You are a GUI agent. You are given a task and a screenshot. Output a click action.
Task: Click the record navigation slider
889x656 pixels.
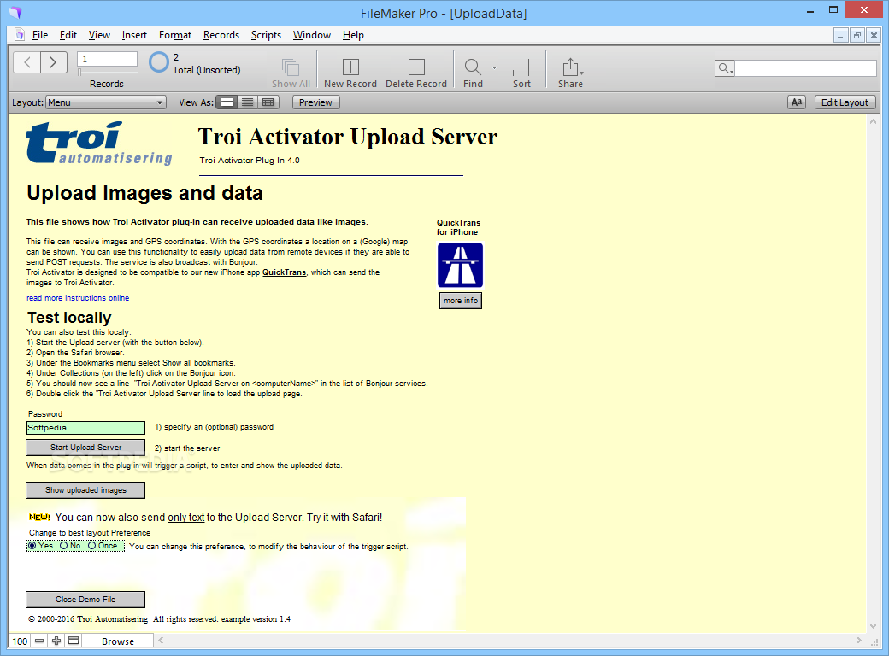click(x=107, y=72)
